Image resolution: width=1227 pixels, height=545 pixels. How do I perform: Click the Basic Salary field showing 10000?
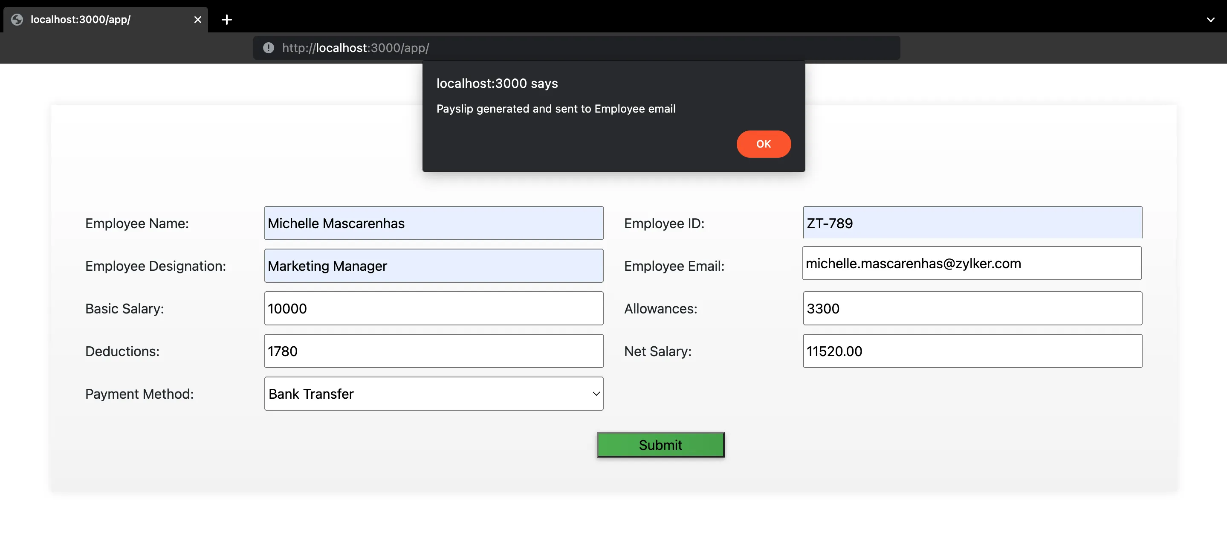434,308
